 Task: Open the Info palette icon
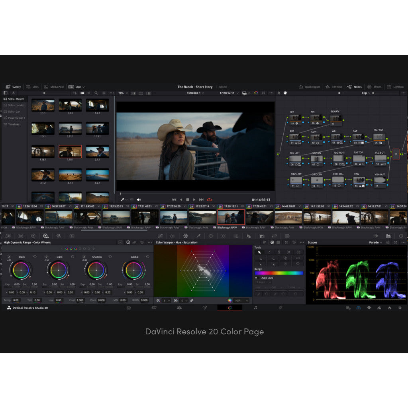coord(401,236)
